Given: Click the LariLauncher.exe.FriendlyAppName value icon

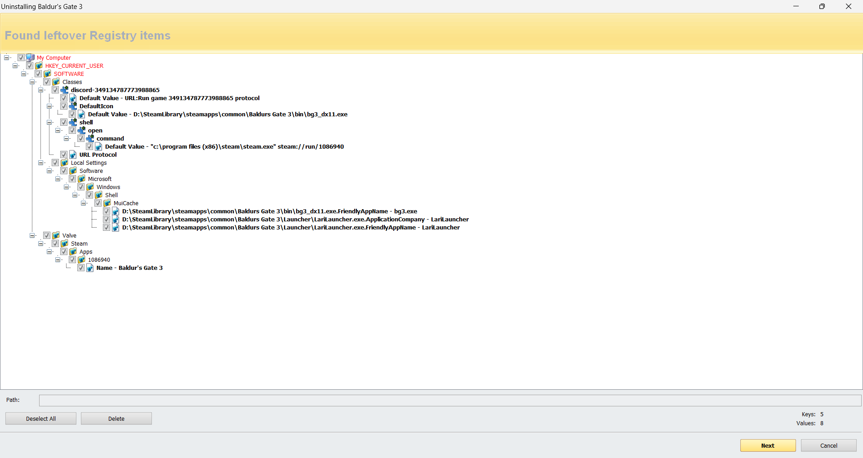Looking at the screenshot, I should (x=116, y=227).
